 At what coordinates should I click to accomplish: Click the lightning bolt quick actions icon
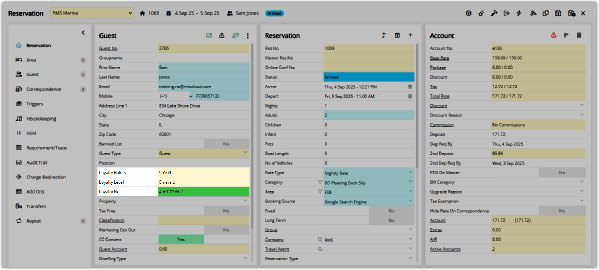click(x=519, y=13)
